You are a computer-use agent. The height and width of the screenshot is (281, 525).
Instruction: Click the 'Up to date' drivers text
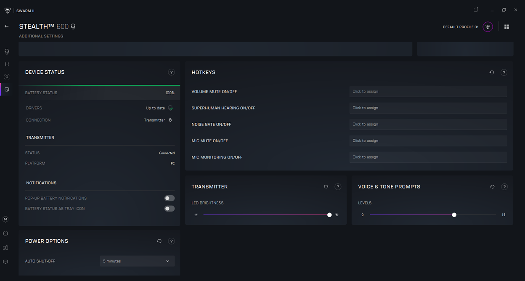click(x=155, y=108)
